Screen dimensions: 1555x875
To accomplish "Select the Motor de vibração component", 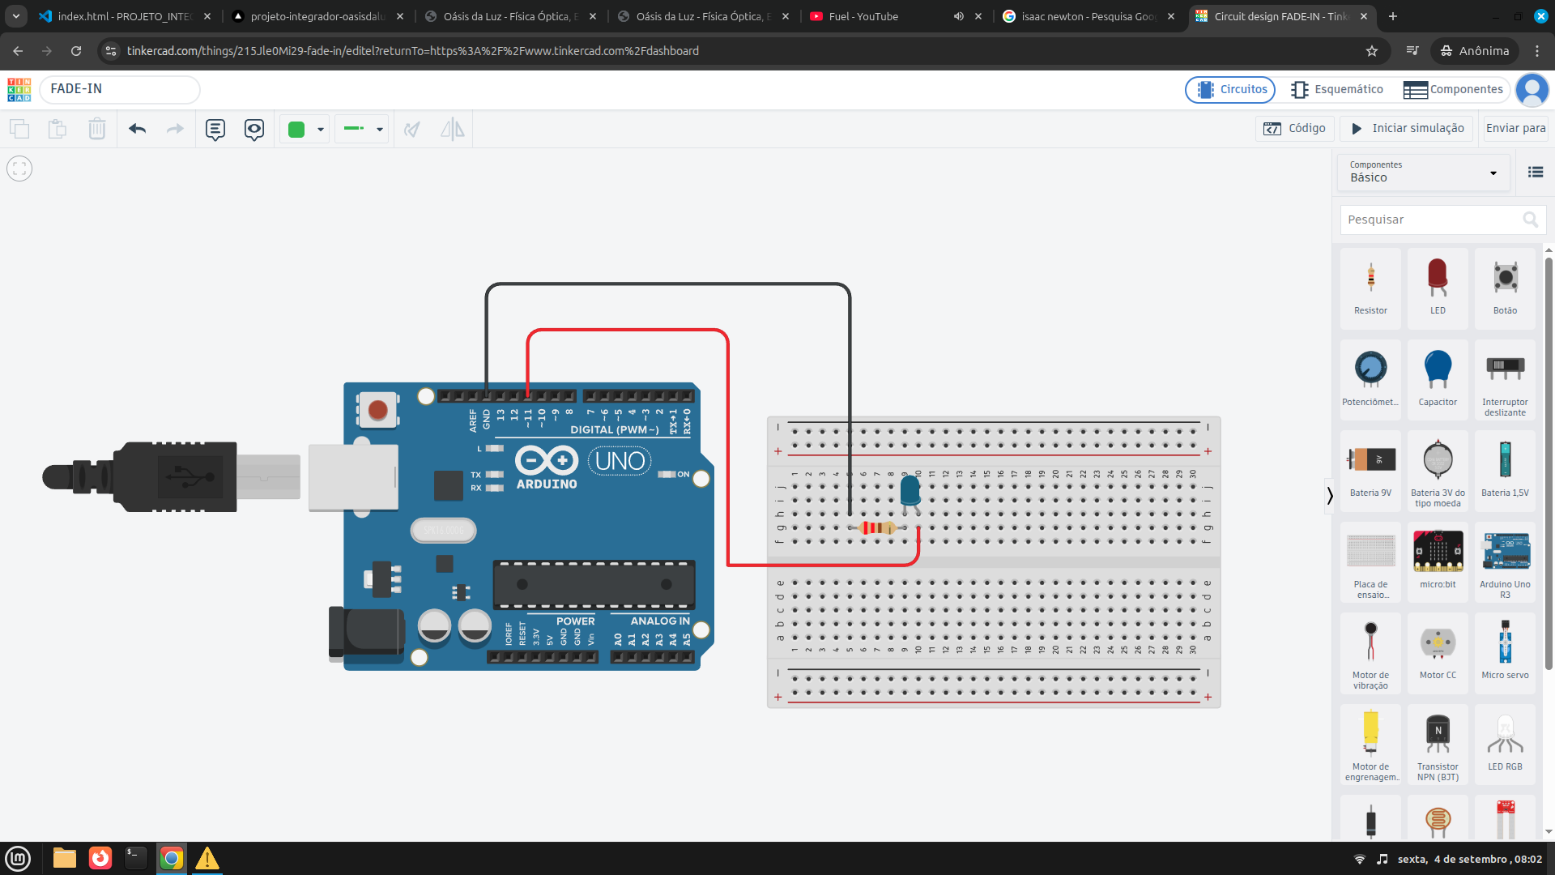I will 1370,653.
